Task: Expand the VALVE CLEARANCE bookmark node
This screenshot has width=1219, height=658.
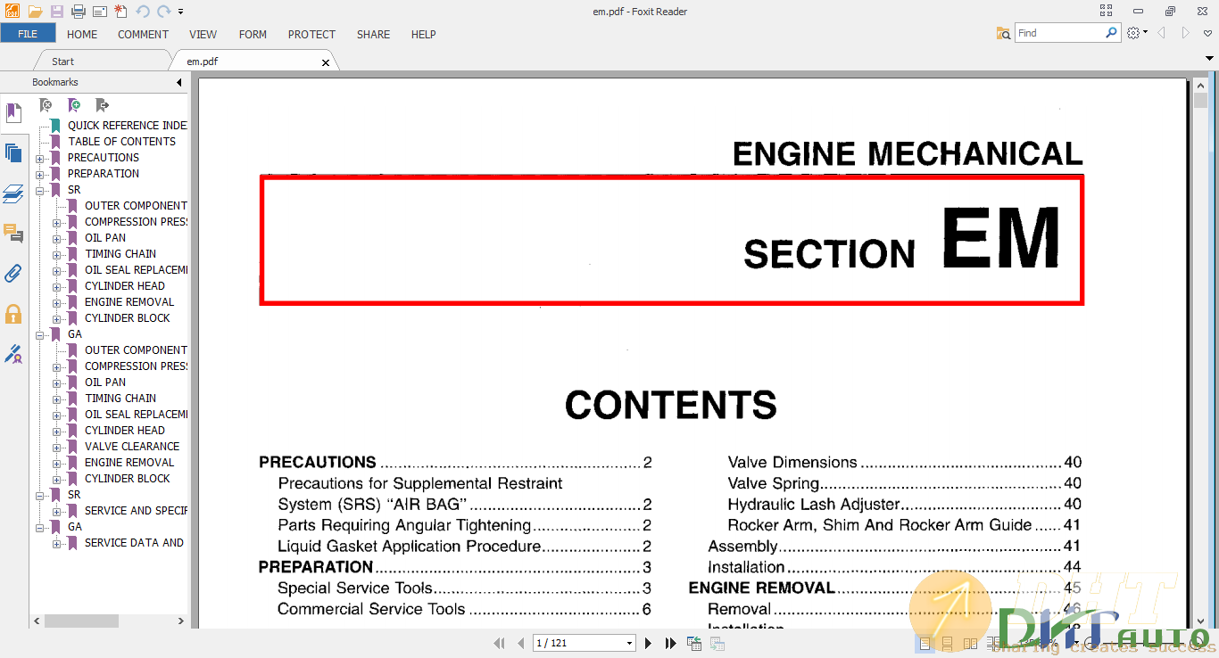Action: click(57, 447)
